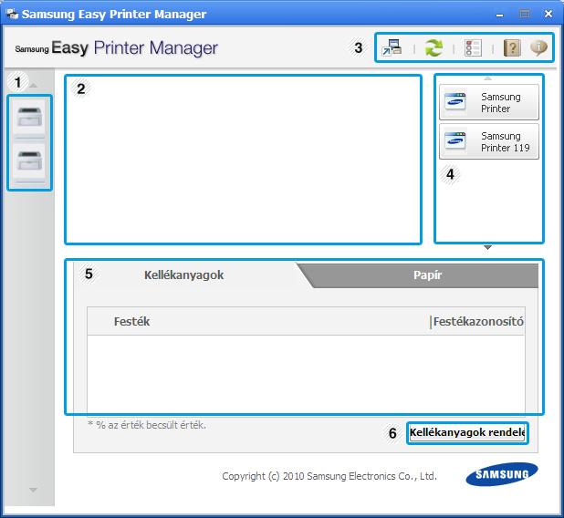
Task: Click Samsung Printer 119 item icon
Action: (x=455, y=141)
